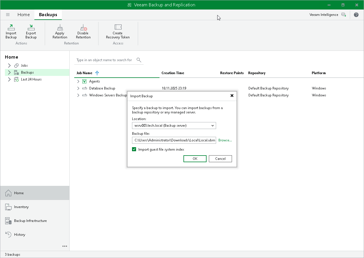Expand the Database Backup row

click(78, 88)
